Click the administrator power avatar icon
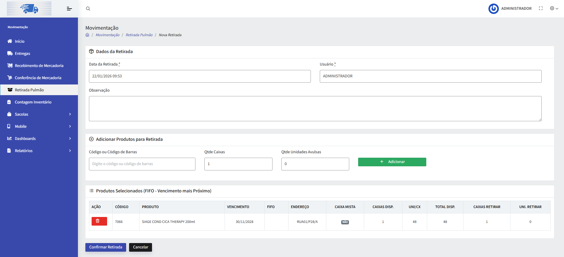564x257 pixels. [493, 9]
